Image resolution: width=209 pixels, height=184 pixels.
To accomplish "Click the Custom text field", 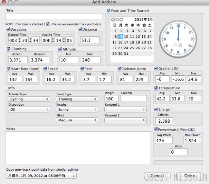I will [134, 99].
